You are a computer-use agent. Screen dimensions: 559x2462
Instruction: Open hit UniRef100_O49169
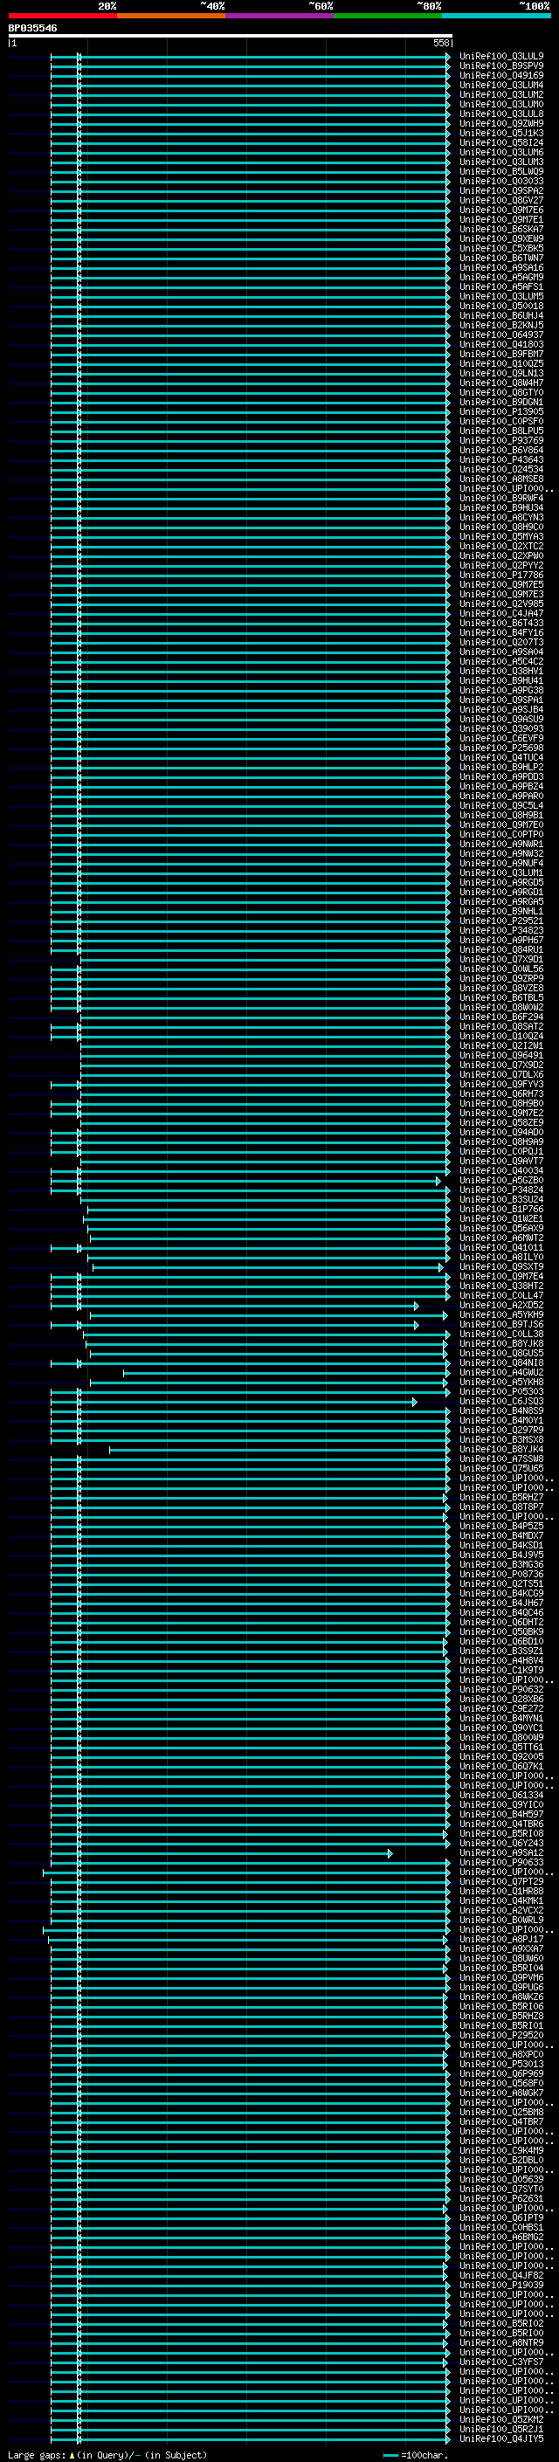coord(501,75)
